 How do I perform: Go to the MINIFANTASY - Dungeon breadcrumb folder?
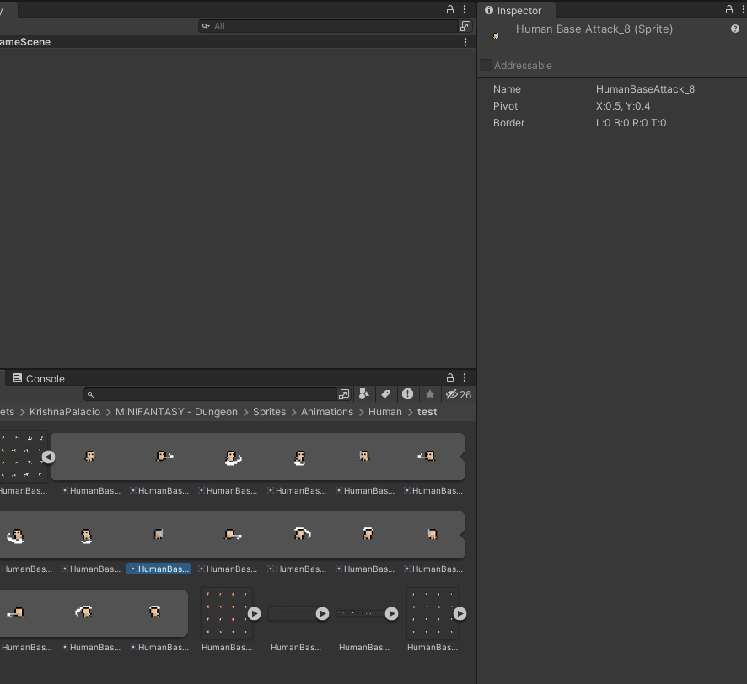click(x=176, y=412)
